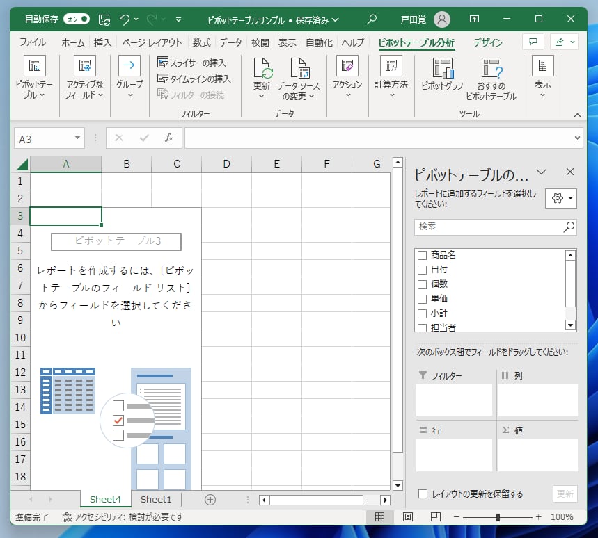Check the 個数 field checkbox
This screenshot has width=598, height=538.
(x=422, y=284)
